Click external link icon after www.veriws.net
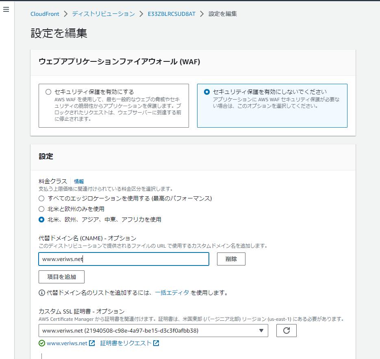The height and width of the screenshot is (359, 380). click(x=92, y=343)
